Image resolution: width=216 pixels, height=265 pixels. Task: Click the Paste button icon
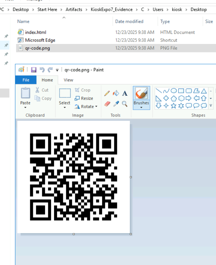click(25, 93)
